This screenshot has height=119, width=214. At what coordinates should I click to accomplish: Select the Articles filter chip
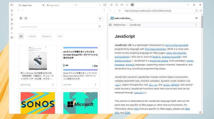(x=32, y=36)
